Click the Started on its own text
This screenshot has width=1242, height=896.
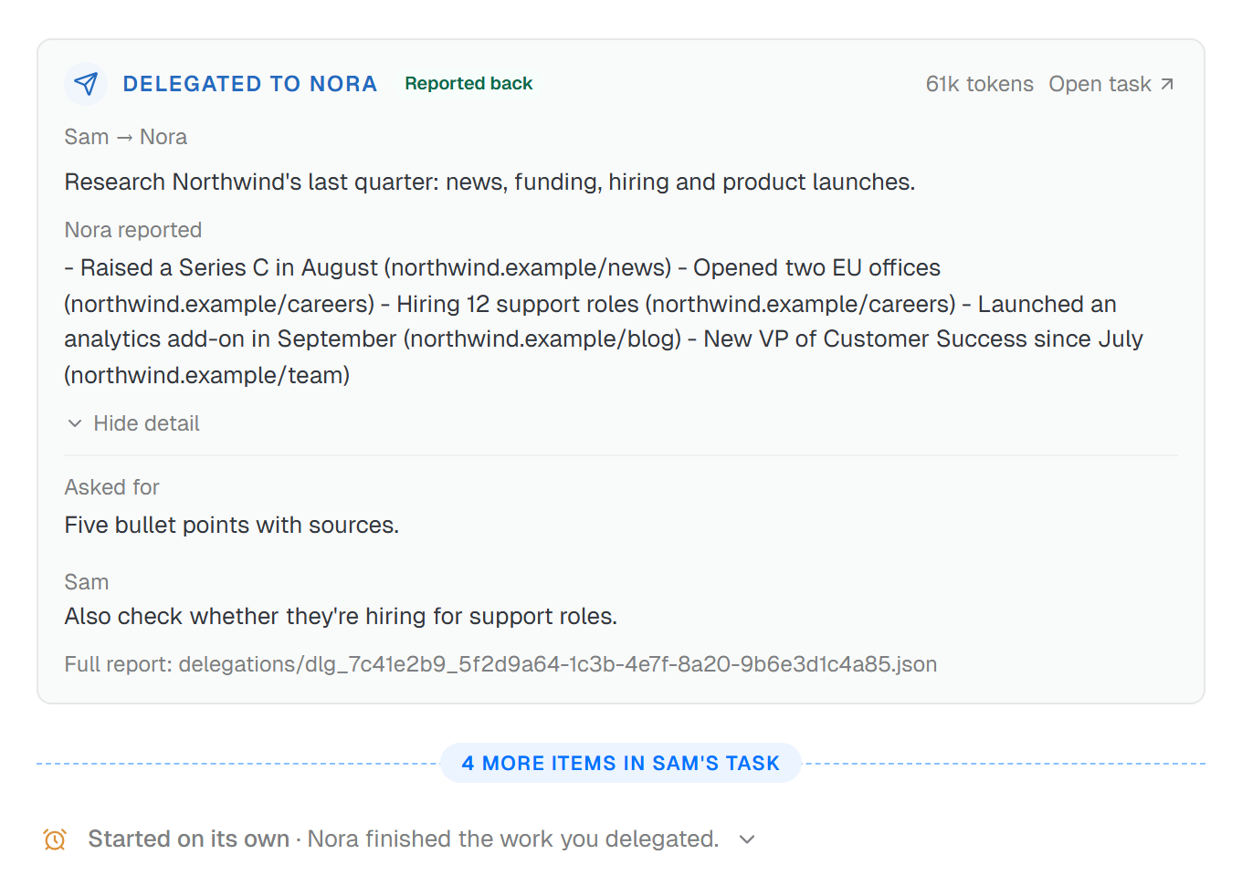189,839
